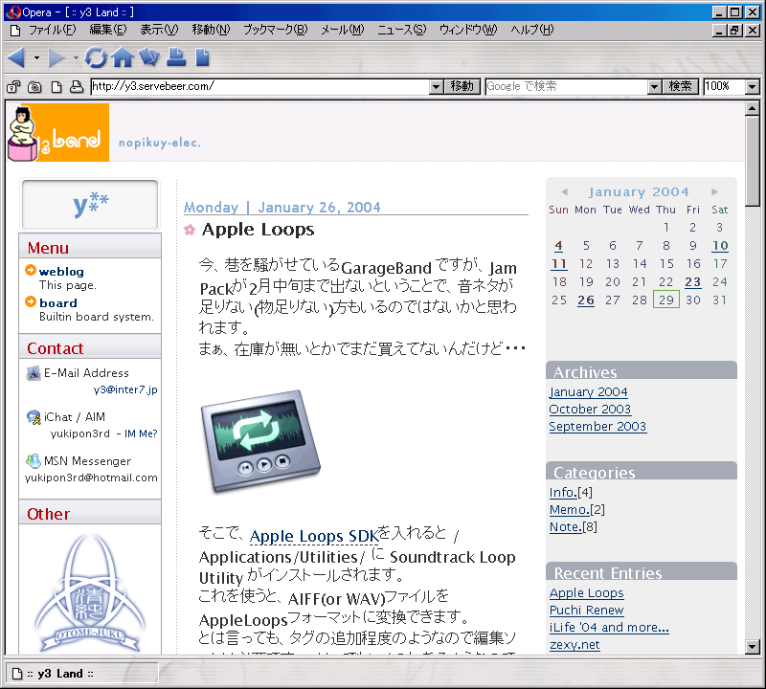
Task: Expand the Google search field dropdown
Action: click(654, 87)
